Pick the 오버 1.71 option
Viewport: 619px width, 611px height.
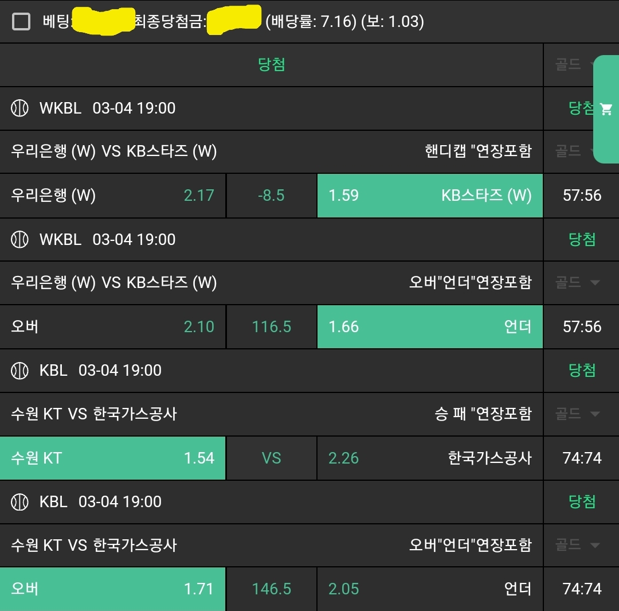(x=112, y=589)
